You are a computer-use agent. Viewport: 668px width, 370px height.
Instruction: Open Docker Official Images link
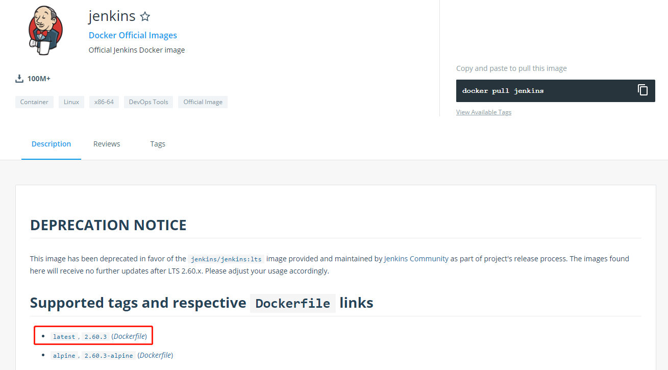coord(133,35)
